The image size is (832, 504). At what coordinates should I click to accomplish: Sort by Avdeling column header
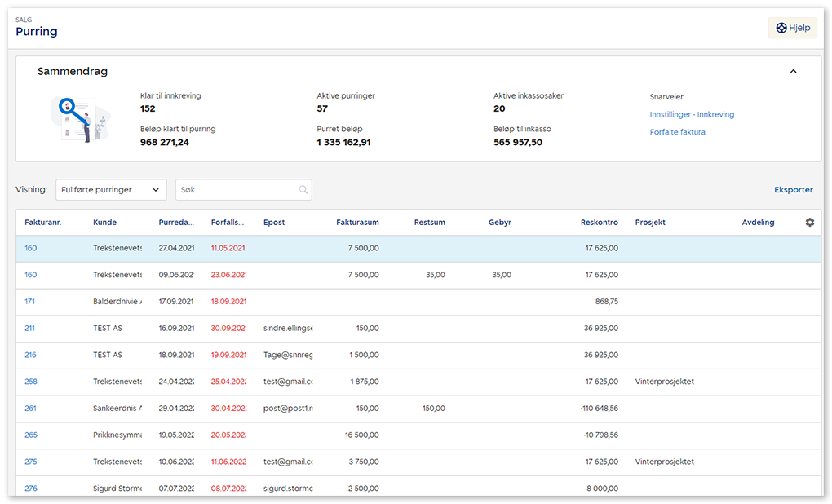(x=758, y=223)
